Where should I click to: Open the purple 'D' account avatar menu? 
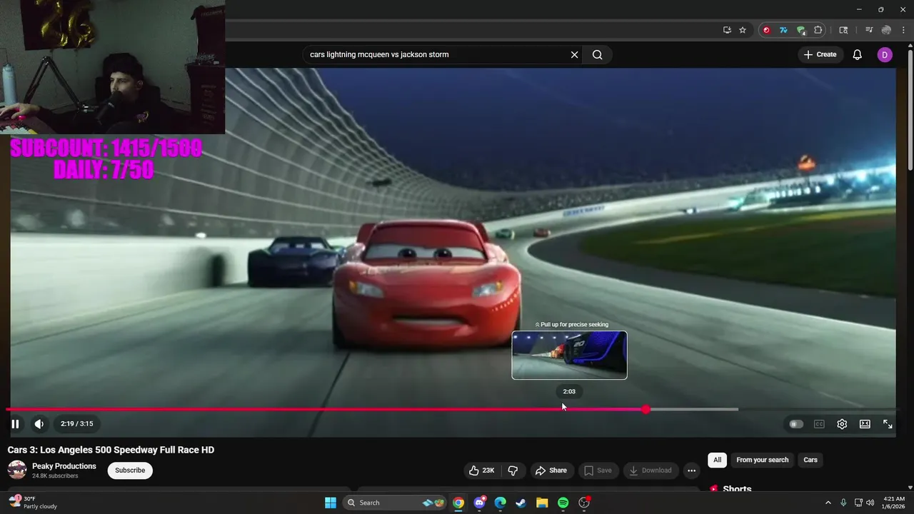885,55
